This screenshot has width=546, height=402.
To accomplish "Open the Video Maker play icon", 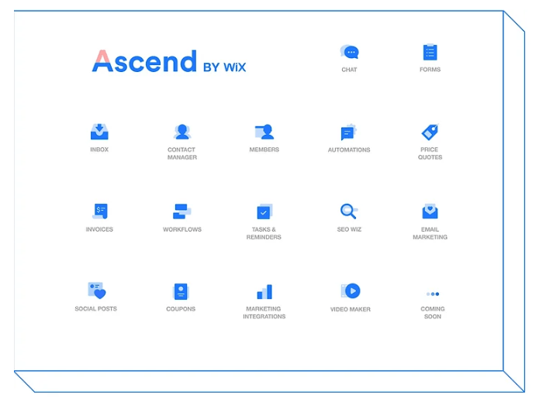I will coord(351,290).
